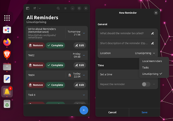Cancel the New Reminder dialog
The width and height of the screenshot is (173, 121).
coord(112,112)
